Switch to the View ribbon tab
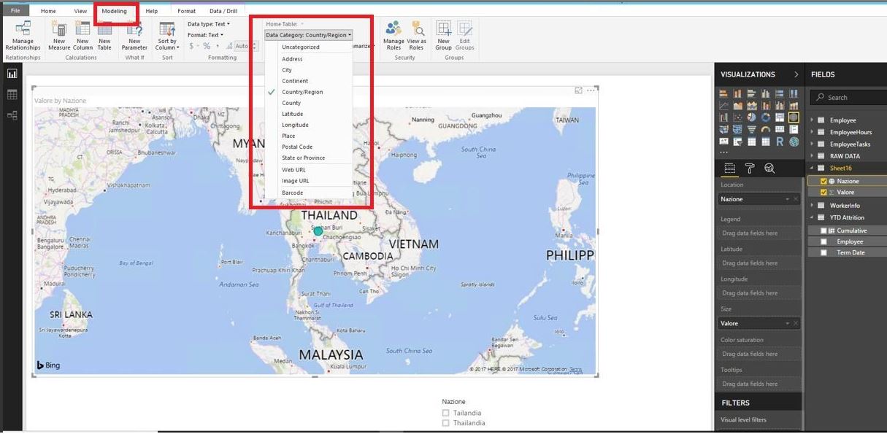This screenshot has width=887, height=434. point(80,11)
